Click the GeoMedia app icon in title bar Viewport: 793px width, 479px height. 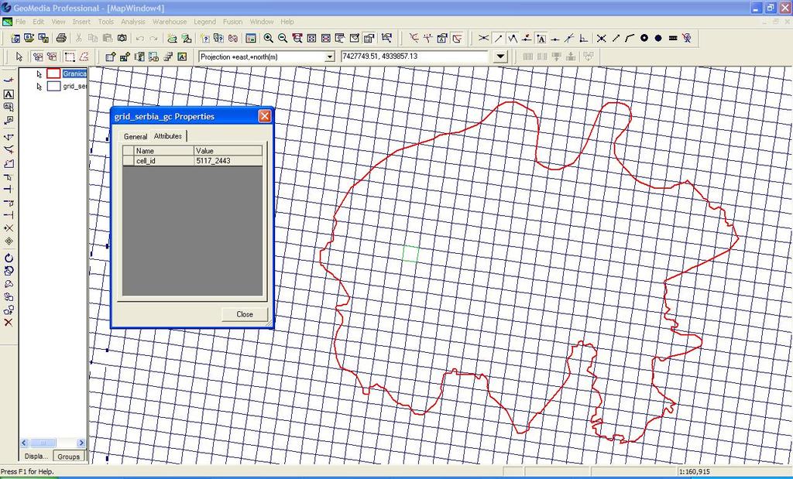tap(6, 8)
